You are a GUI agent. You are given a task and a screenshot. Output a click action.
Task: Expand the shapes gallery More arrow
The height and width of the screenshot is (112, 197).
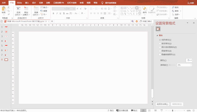(x=140, y=14)
